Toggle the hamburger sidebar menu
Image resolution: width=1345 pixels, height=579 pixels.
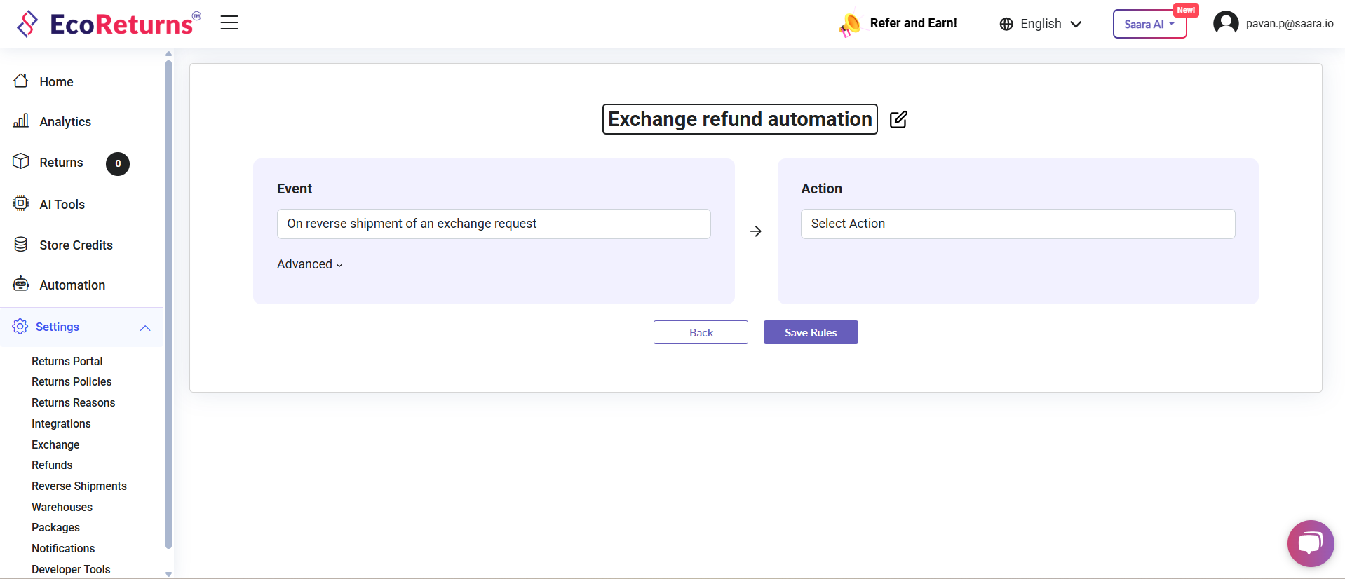click(x=229, y=23)
